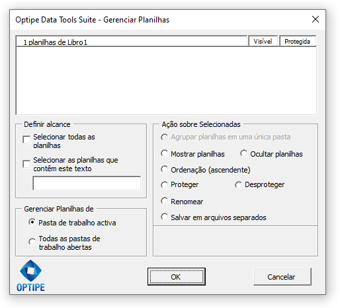
Task: Select 'Mostrar planilhas' action
Action: point(164,153)
